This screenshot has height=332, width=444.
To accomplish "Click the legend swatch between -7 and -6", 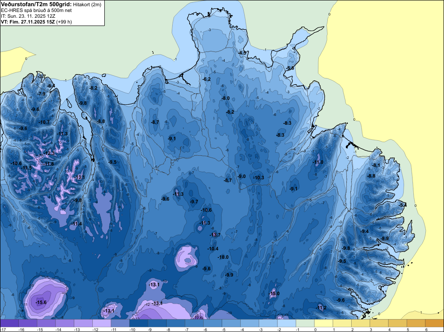I will coord(194,323).
